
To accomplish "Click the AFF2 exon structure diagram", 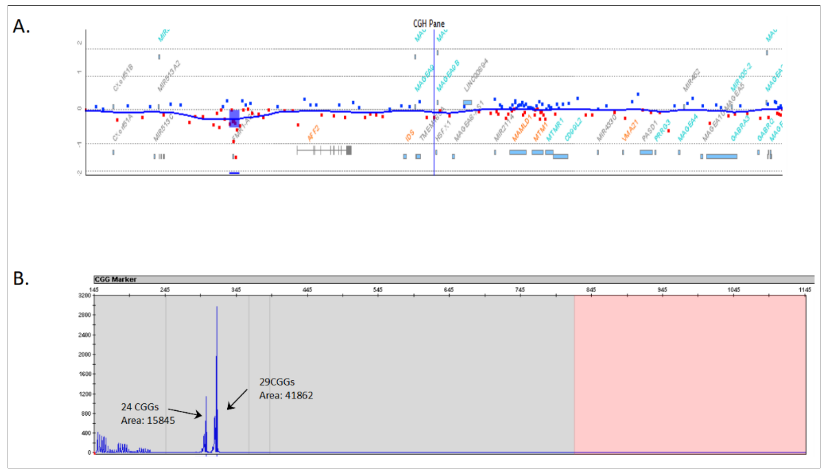I will pos(324,150).
